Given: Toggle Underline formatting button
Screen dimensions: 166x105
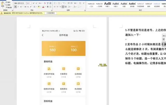Looking at the screenshot, I should point(21,7).
